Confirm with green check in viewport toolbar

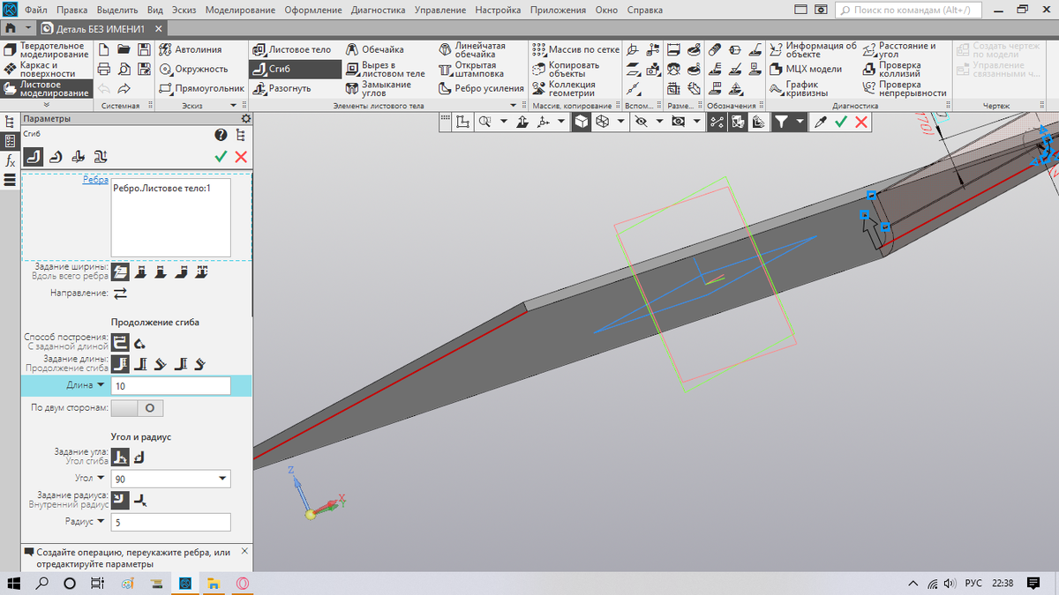tap(841, 123)
